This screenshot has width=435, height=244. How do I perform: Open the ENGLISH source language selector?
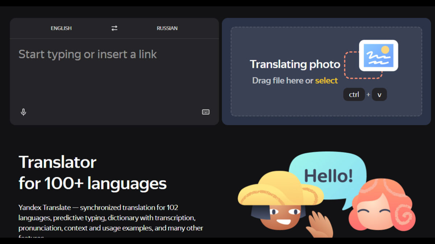pos(61,28)
